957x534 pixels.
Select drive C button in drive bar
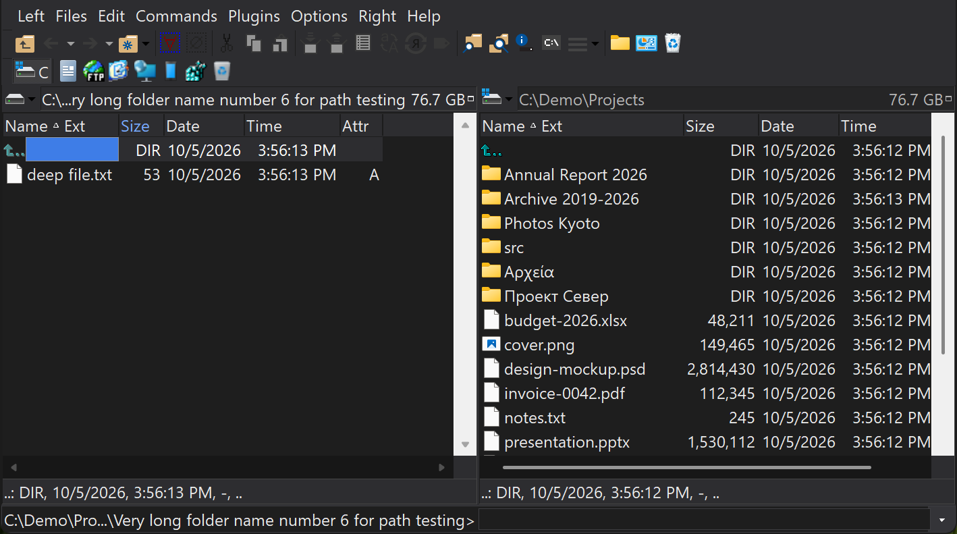pyautogui.click(x=32, y=71)
